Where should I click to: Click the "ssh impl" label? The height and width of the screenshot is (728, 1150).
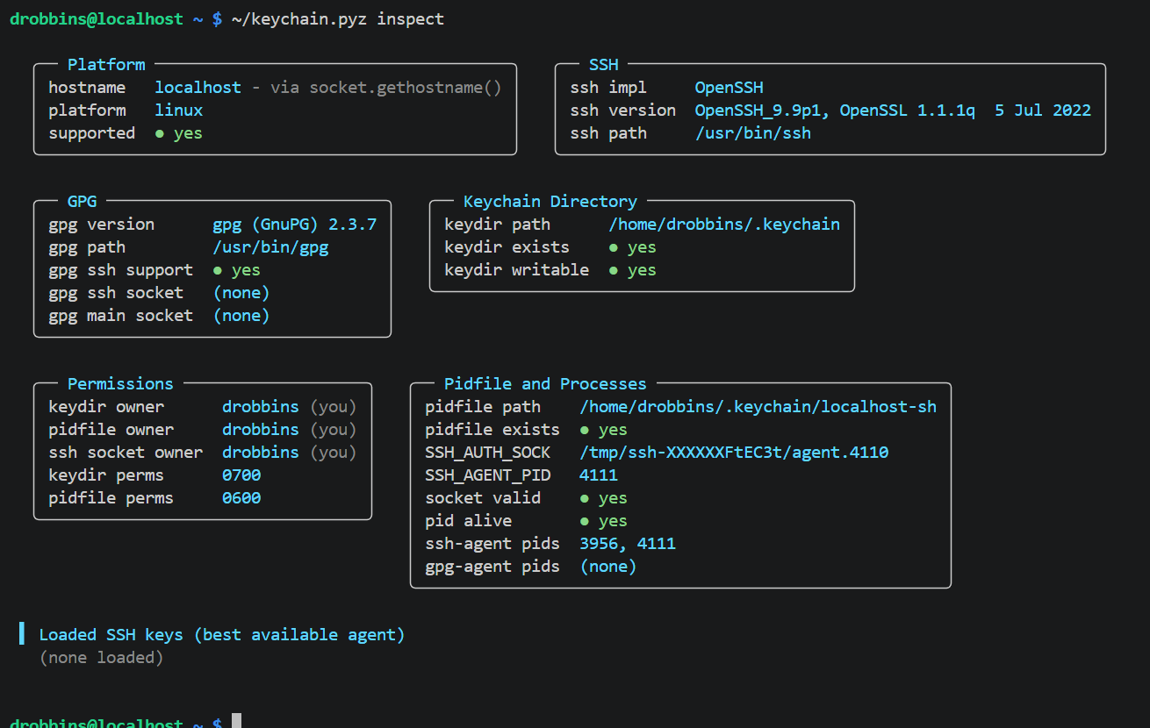tap(608, 88)
